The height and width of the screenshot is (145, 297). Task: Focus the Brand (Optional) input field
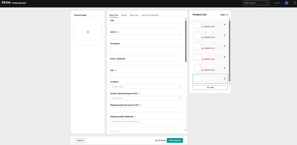pos(146,64)
